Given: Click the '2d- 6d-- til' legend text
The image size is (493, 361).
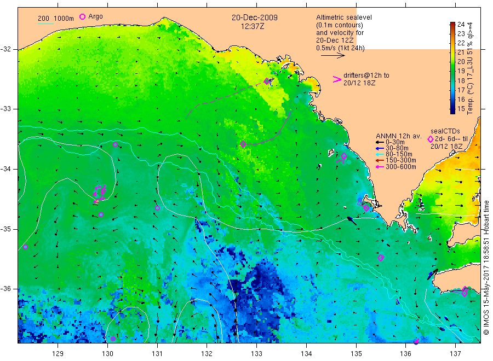Looking at the screenshot, I should pyautogui.click(x=451, y=139).
